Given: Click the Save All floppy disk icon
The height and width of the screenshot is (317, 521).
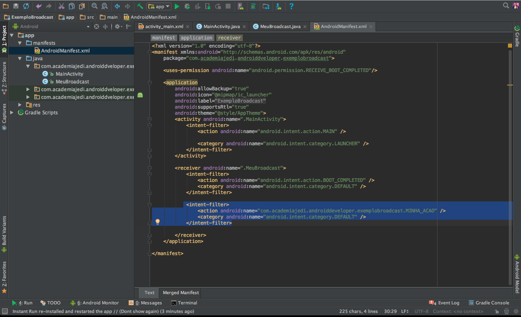Looking at the screenshot, I should click(16, 6).
